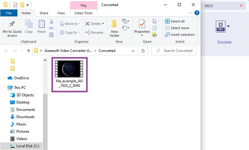The height and width of the screenshot is (150, 249).
Task: Go up one folder level
Action: pyautogui.click(x=28, y=51)
